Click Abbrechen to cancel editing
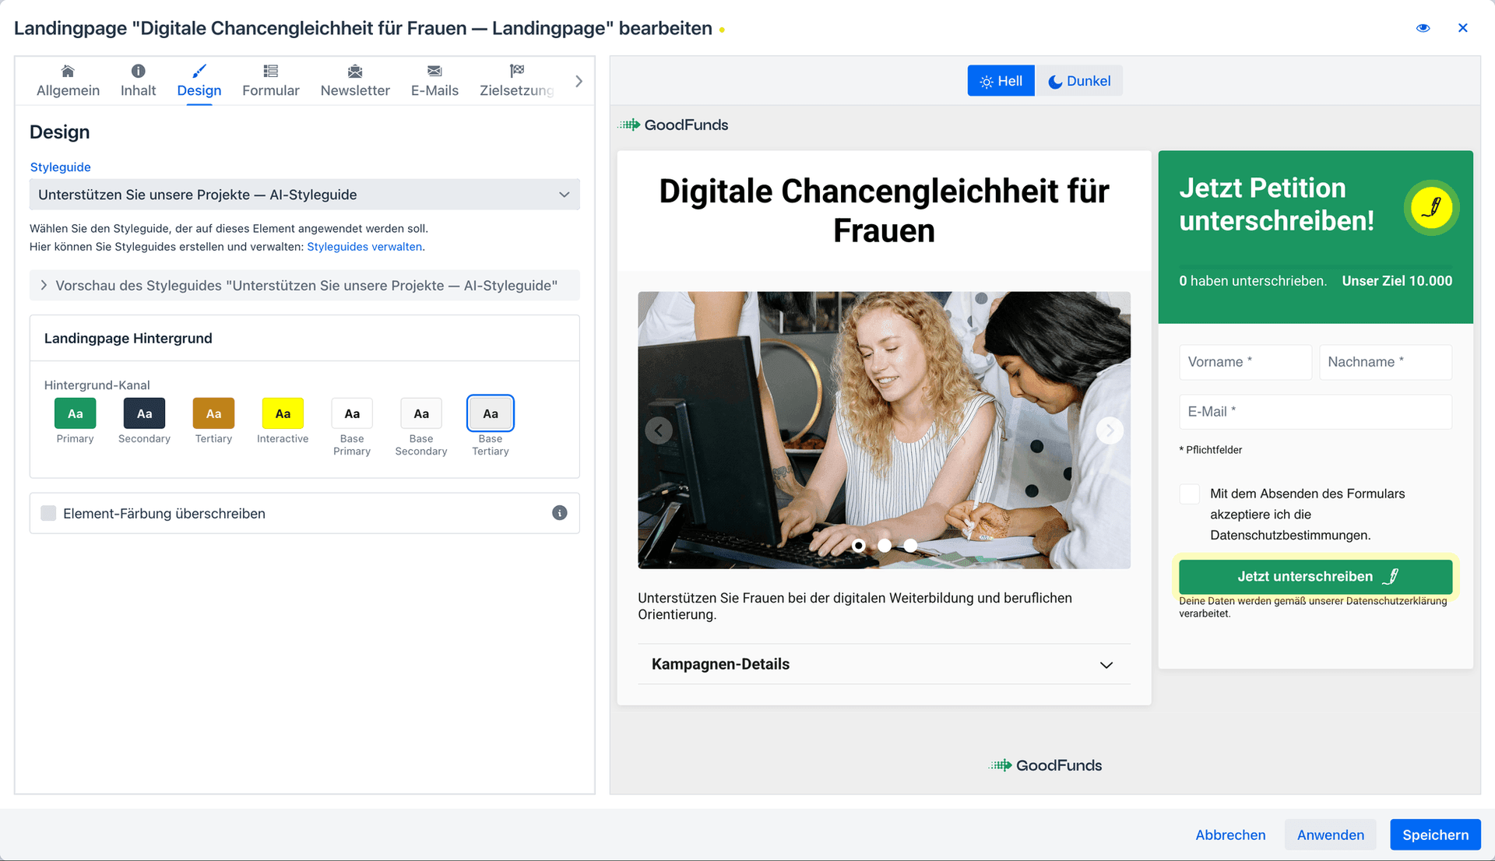Image resolution: width=1495 pixels, height=861 pixels. coord(1230,835)
